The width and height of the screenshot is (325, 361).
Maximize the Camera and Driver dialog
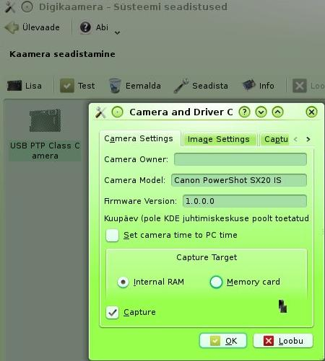click(277, 112)
